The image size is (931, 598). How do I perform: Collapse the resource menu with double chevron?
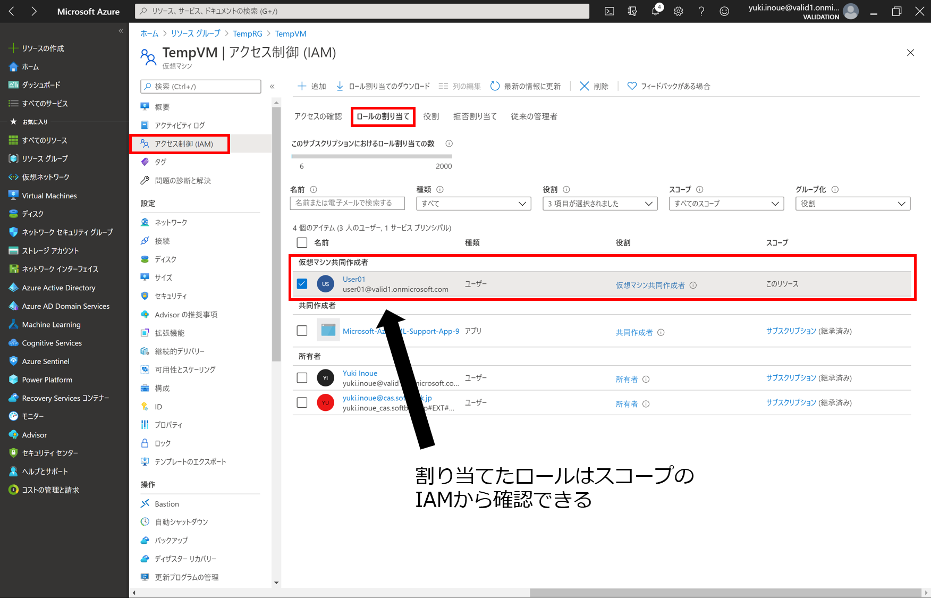coord(272,86)
